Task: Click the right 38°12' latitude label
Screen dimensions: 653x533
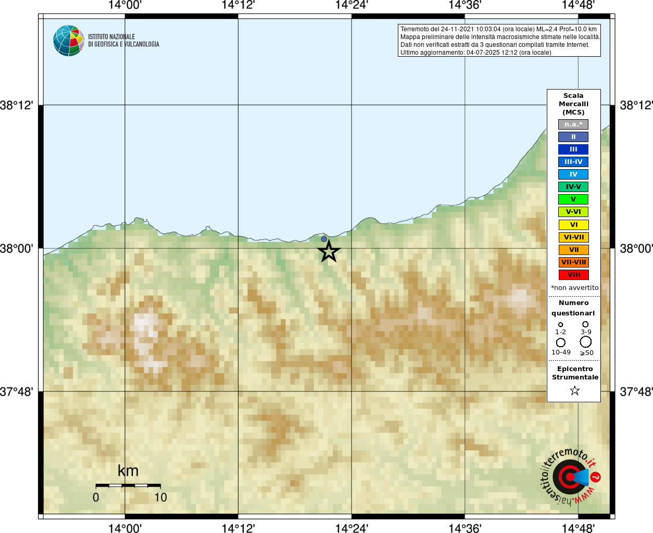Action: click(636, 106)
